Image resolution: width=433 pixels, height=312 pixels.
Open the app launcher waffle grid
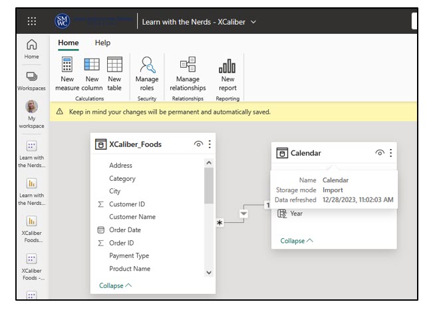pyautogui.click(x=32, y=21)
